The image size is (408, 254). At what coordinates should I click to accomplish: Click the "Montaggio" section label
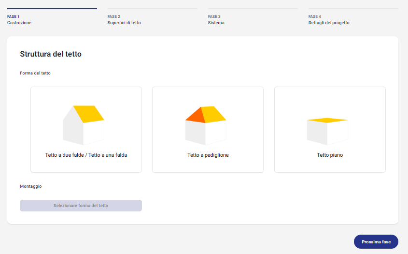[31, 186]
